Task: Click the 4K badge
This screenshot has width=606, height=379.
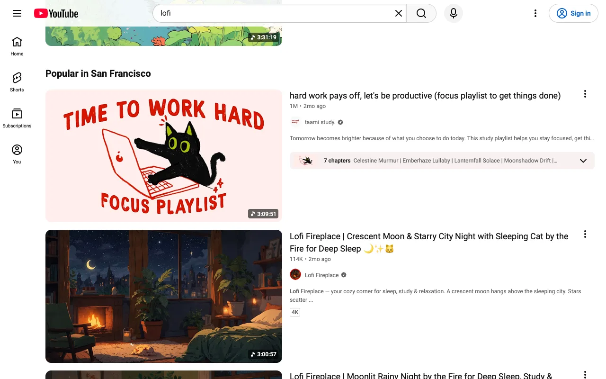Action: pyautogui.click(x=295, y=312)
